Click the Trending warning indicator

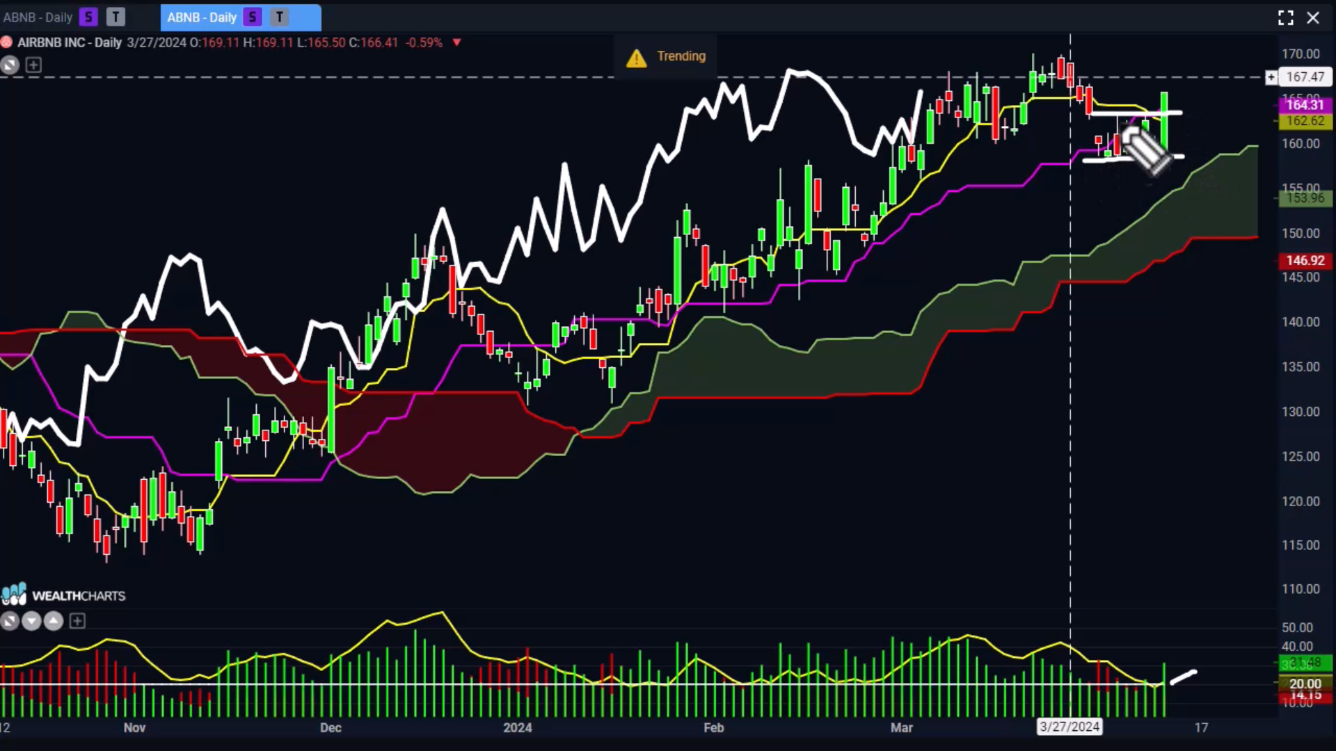tap(666, 56)
